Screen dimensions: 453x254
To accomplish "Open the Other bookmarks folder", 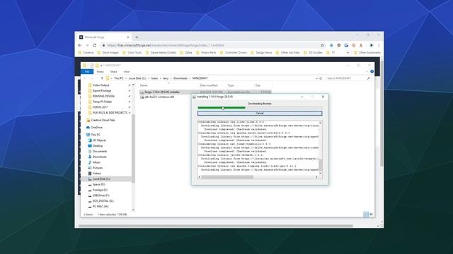I will point(367,53).
